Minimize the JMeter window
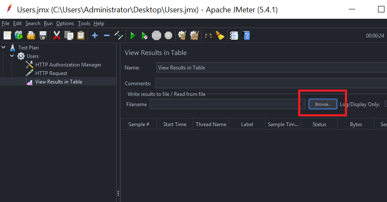The image size is (387, 202). click(x=352, y=9)
